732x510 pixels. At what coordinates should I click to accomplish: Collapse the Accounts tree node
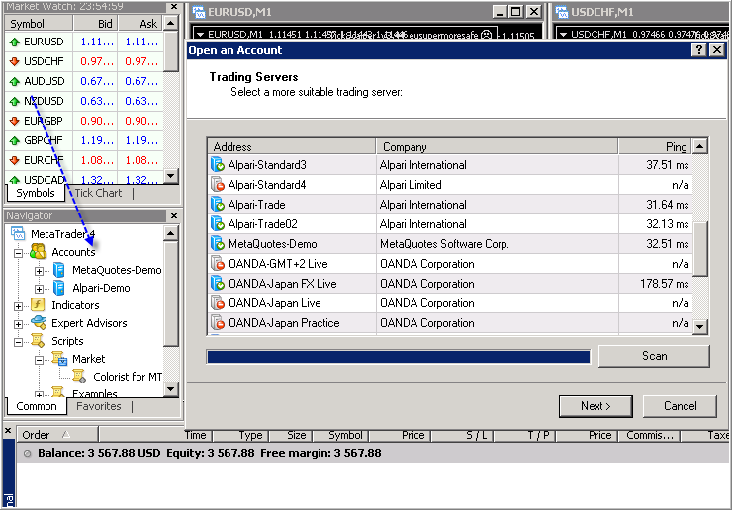click(18, 253)
